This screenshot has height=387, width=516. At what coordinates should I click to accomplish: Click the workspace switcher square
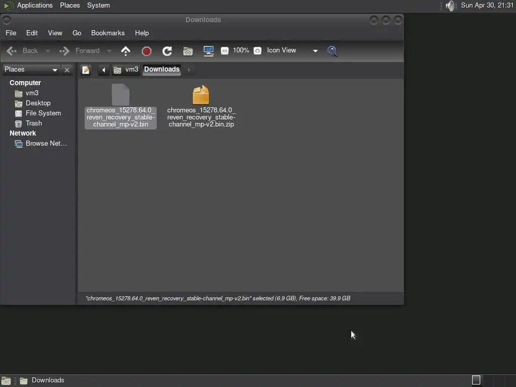(476, 380)
